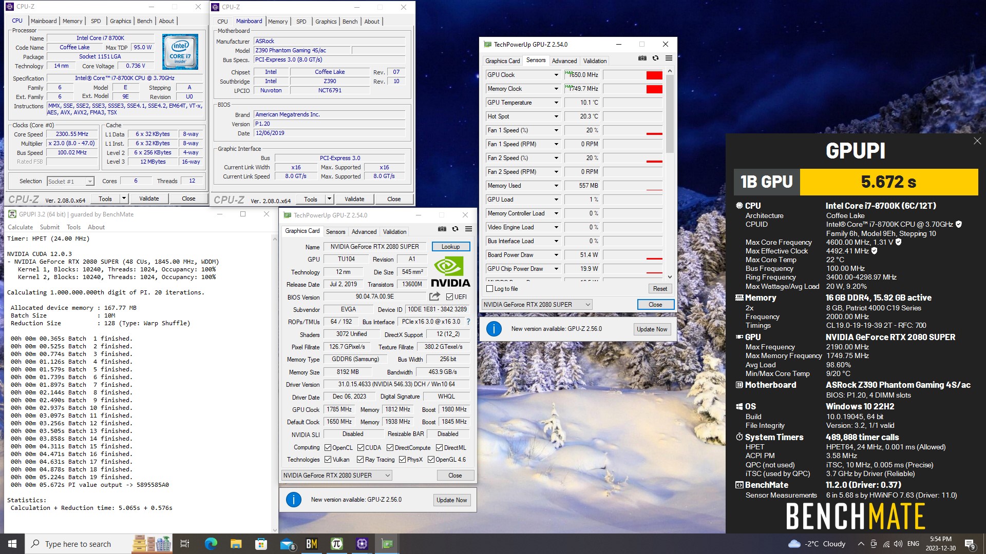Toggle the OpenCL checkbox

[328, 448]
